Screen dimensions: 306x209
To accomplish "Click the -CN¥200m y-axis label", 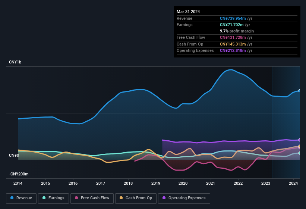I will pos(19,174).
